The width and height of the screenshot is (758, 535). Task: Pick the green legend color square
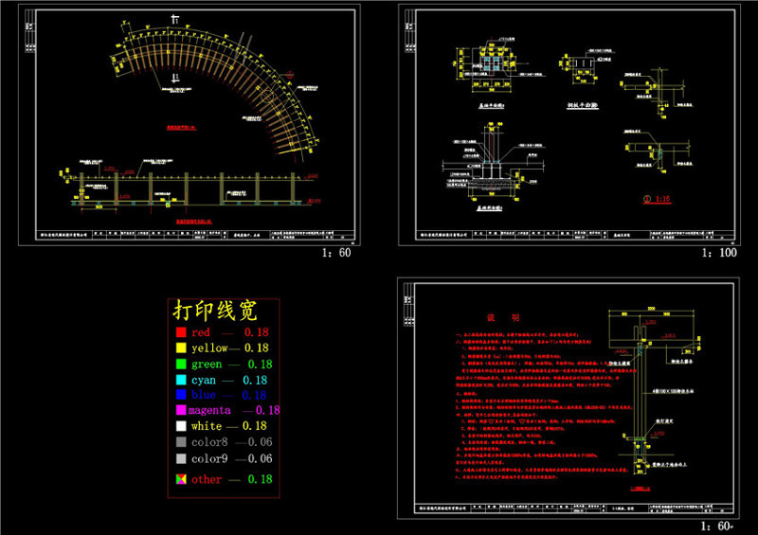coord(179,364)
